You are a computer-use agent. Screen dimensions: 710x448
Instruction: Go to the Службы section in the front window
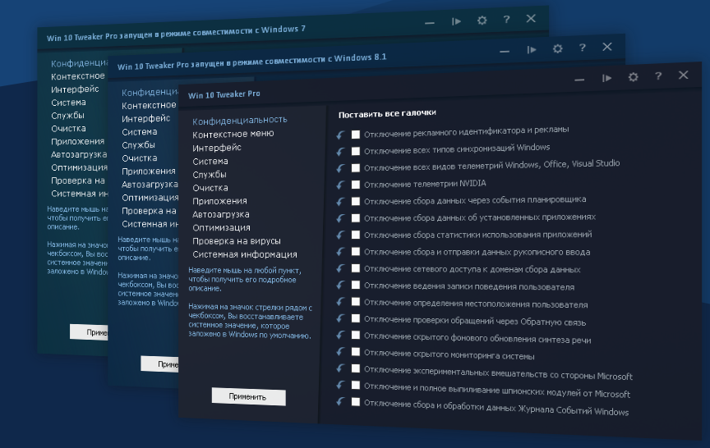[210, 175]
